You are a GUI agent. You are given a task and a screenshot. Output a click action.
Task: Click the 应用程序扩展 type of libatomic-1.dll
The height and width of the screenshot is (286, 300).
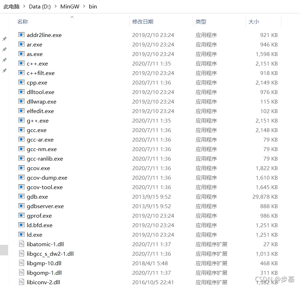click(212, 244)
